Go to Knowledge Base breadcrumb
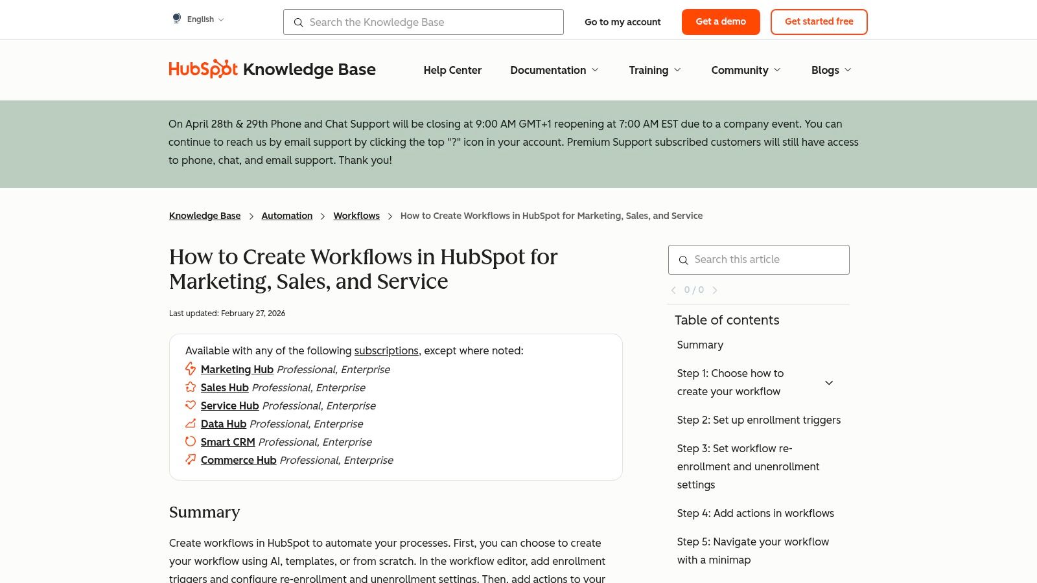The image size is (1037, 583). pos(205,216)
